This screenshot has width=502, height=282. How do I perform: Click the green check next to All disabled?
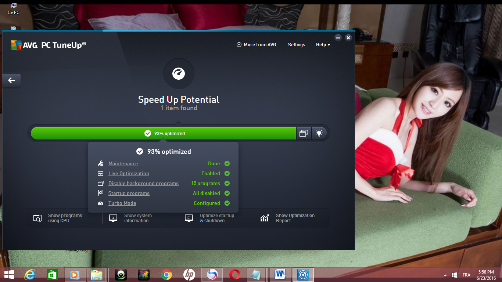pyautogui.click(x=227, y=194)
